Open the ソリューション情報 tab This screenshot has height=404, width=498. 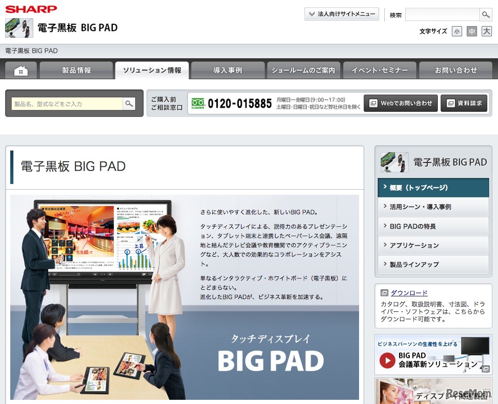pos(152,70)
